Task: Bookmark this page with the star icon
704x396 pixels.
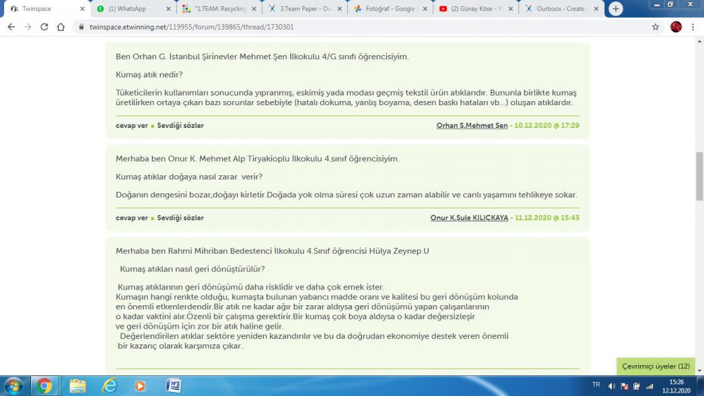Action: (x=655, y=27)
